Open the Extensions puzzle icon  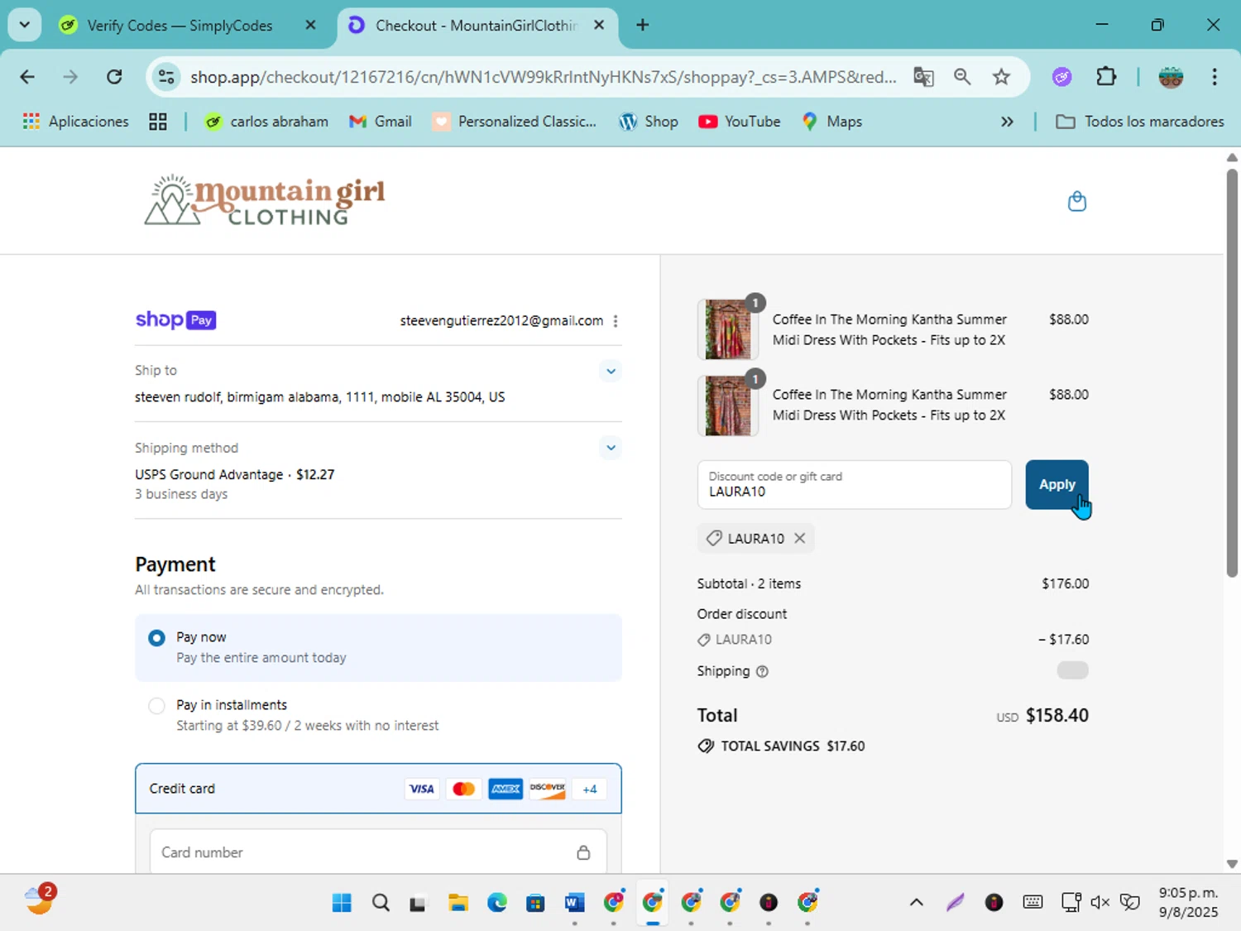coord(1106,77)
